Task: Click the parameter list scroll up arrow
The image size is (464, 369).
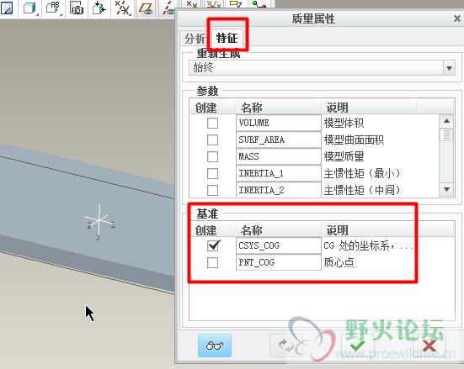Action: tap(446, 121)
